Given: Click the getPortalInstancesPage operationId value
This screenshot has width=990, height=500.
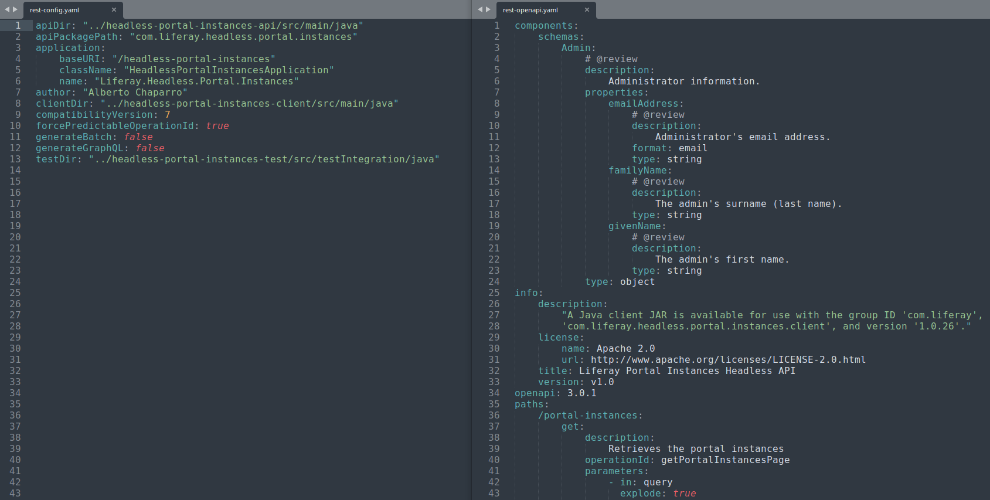Looking at the screenshot, I should [725, 460].
